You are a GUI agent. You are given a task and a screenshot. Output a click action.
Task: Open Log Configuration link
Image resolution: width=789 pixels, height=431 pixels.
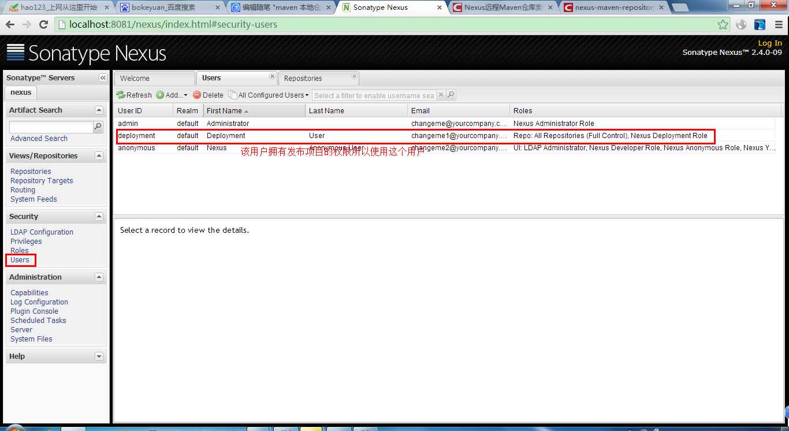(x=39, y=302)
